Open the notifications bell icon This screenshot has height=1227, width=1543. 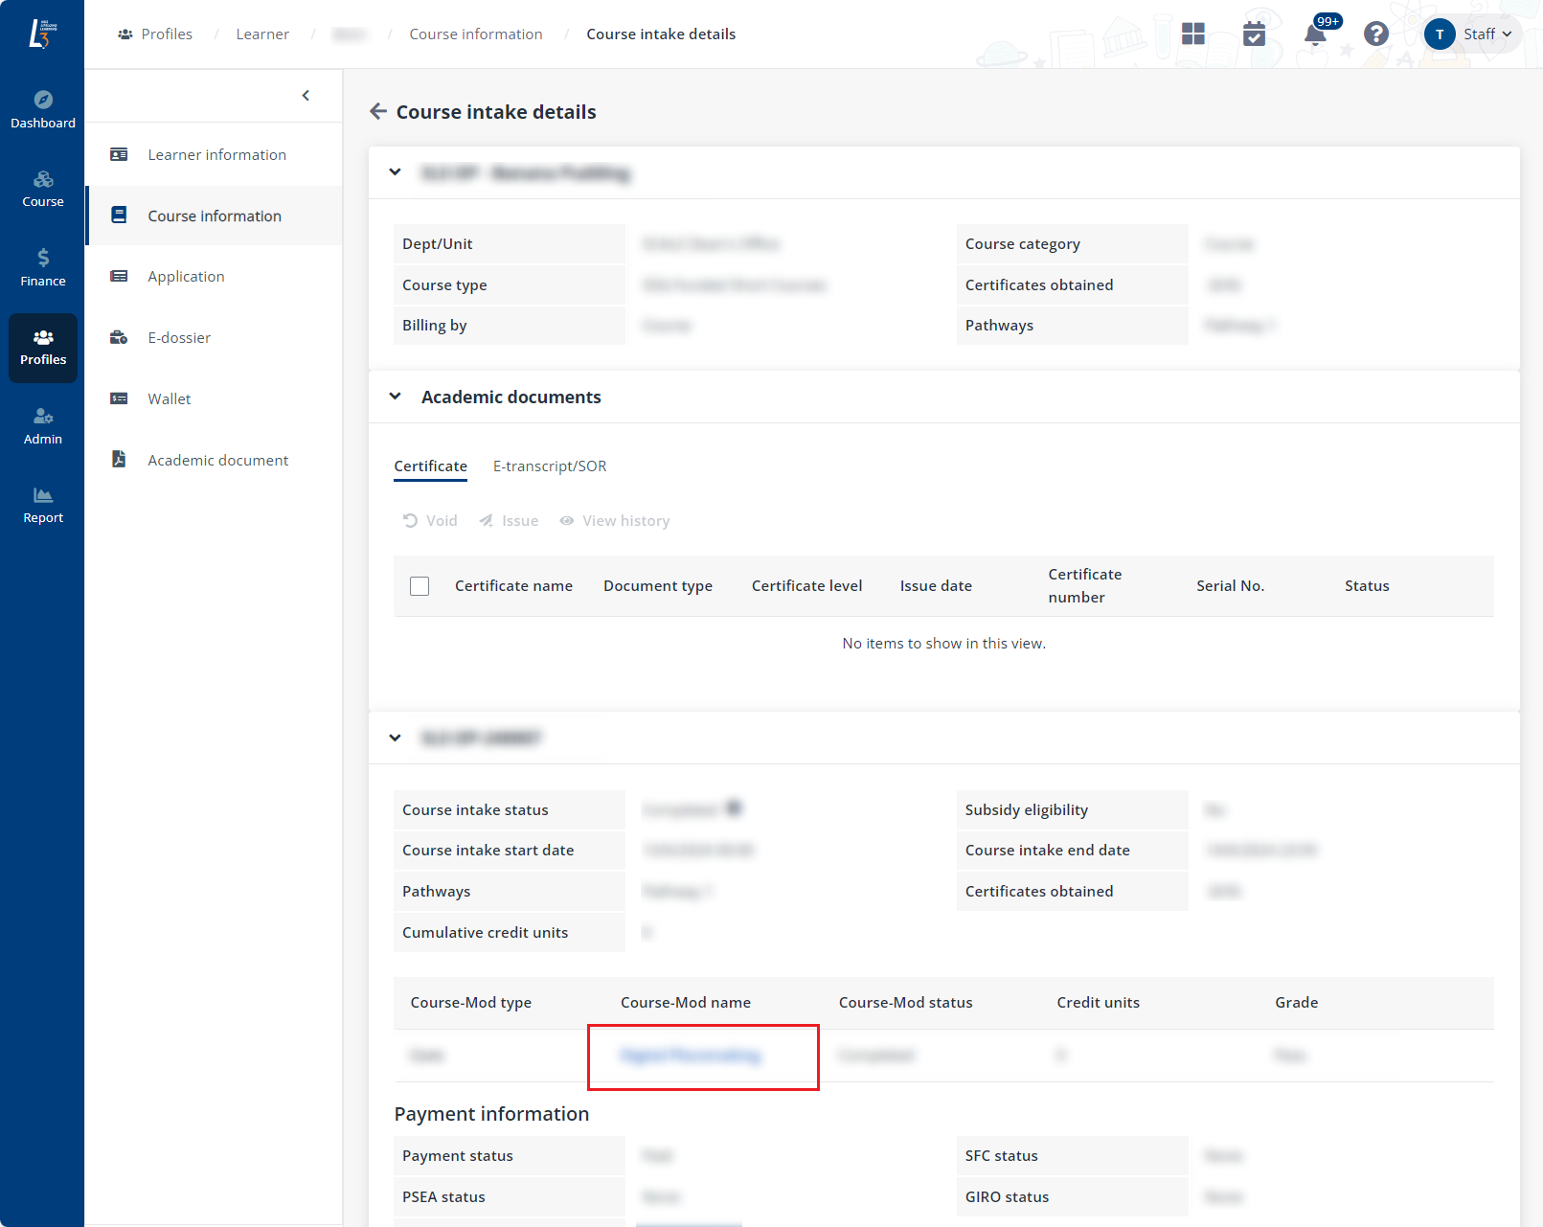(1315, 35)
